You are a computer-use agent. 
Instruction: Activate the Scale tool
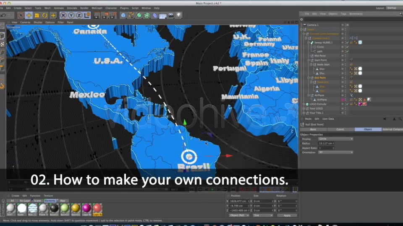pyautogui.click(x=37, y=15)
